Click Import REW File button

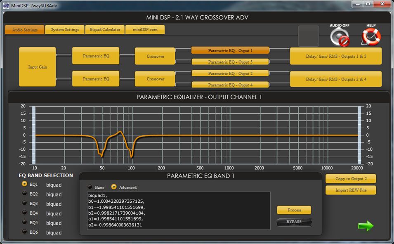point(351,190)
